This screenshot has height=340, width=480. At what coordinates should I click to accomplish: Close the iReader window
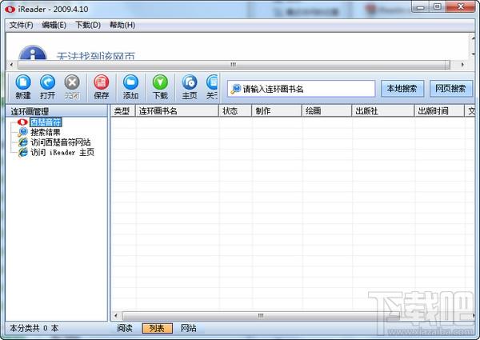pyautogui.click(x=461, y=6)
